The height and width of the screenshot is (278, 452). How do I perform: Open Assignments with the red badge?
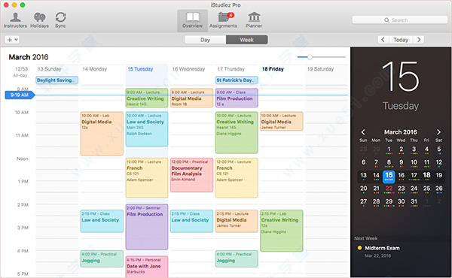(223, 20)
